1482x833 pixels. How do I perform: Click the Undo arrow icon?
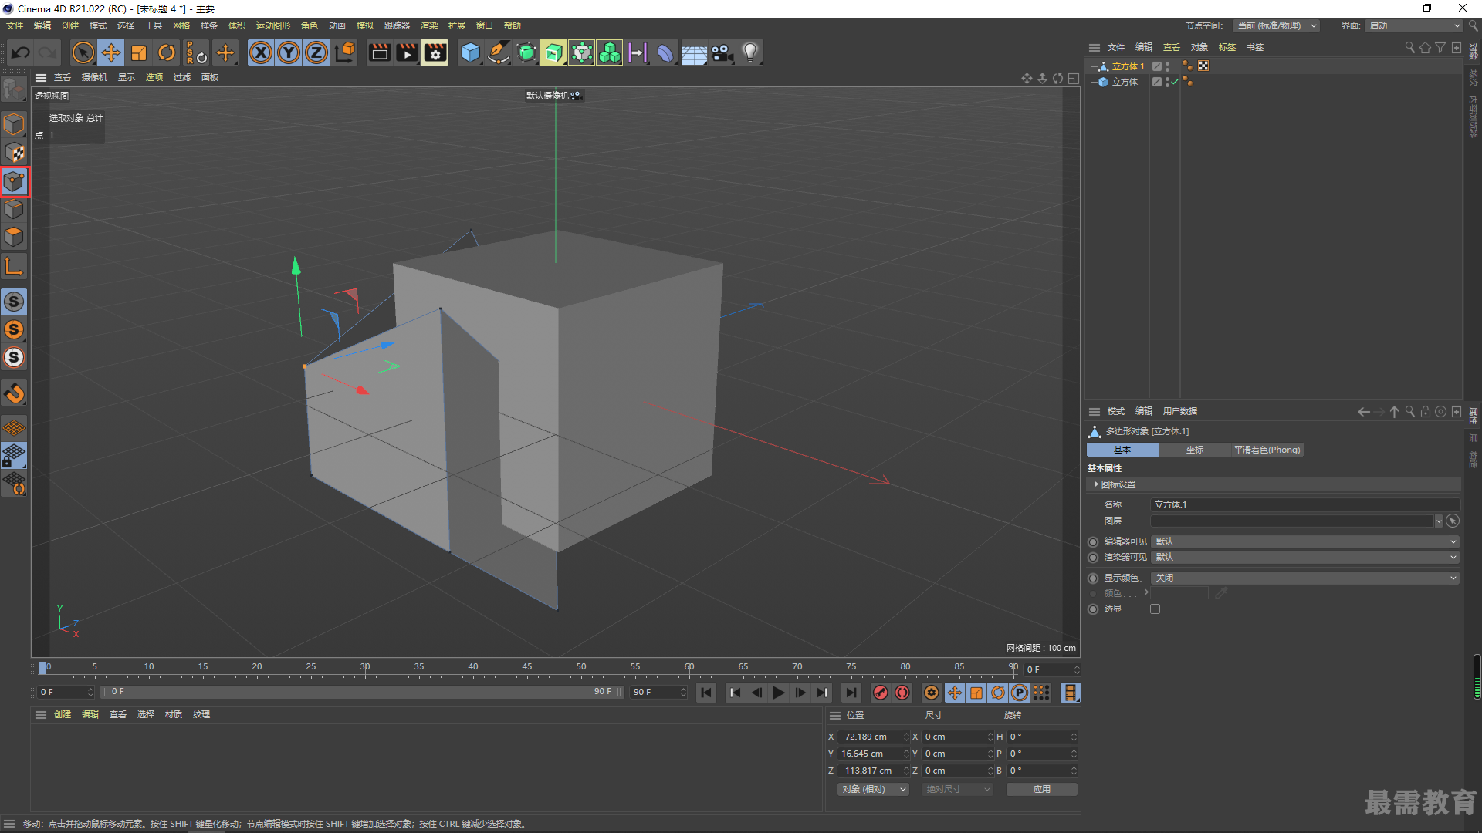pyautogui.click(x=21, y=52)
